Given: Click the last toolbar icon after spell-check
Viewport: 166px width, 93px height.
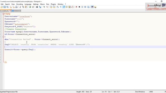Looking at the screenshot, I should [95, 7].
